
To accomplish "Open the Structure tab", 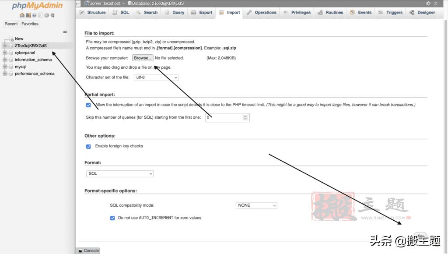I will pos(92,13).
